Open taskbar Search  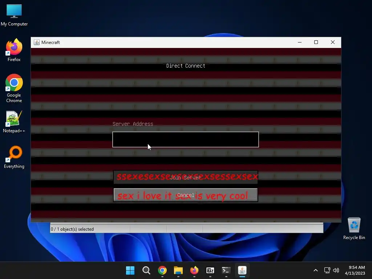pos(146,270)
